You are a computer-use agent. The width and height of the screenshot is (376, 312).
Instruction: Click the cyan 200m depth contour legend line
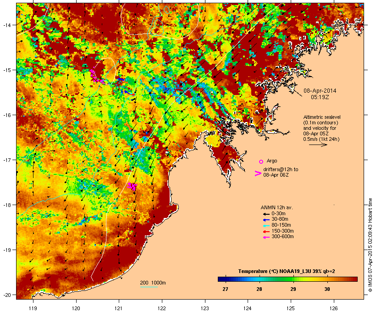(149, 287)
